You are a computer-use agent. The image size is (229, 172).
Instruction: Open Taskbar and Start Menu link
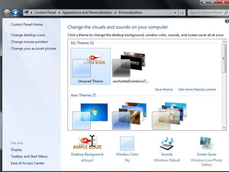tap(29, 156)
